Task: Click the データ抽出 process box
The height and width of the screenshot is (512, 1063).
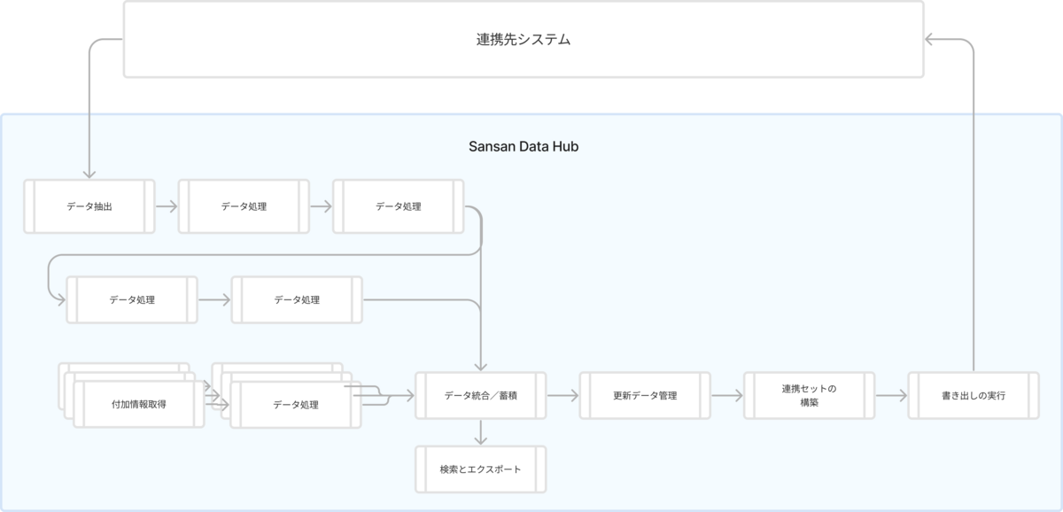Action: [89, 206]
